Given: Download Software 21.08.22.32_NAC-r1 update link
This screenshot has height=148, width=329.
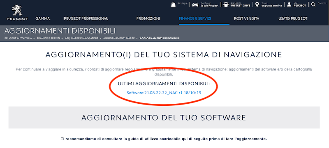Looking at the screenshot, I should click(164, 93).
